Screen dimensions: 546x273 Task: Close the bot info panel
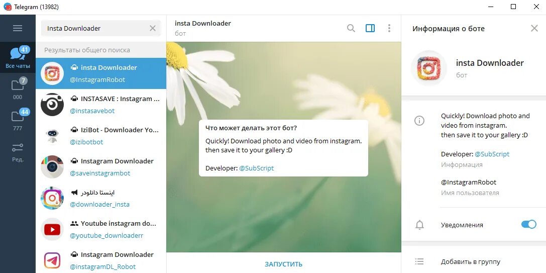pyautogui.click(x=534, y=28)
